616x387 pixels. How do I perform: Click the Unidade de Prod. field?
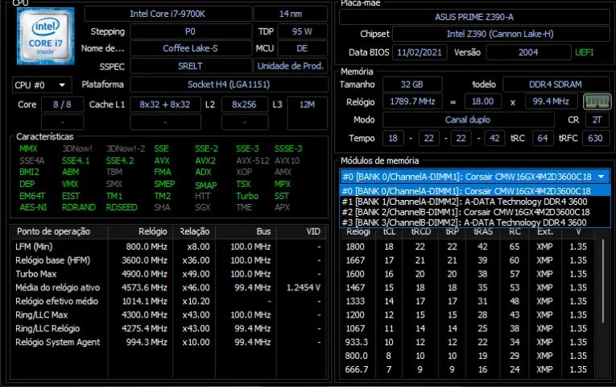pos(291,66)
